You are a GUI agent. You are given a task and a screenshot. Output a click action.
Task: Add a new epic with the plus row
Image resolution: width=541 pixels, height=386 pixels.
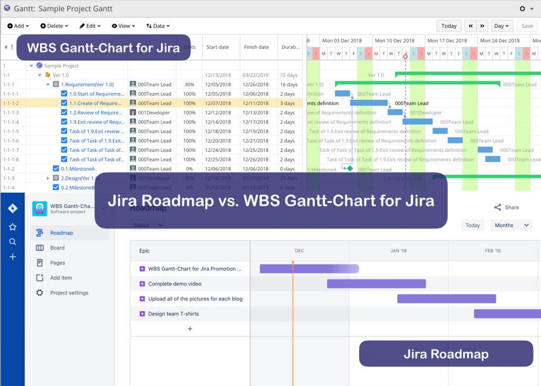(190, 329)
